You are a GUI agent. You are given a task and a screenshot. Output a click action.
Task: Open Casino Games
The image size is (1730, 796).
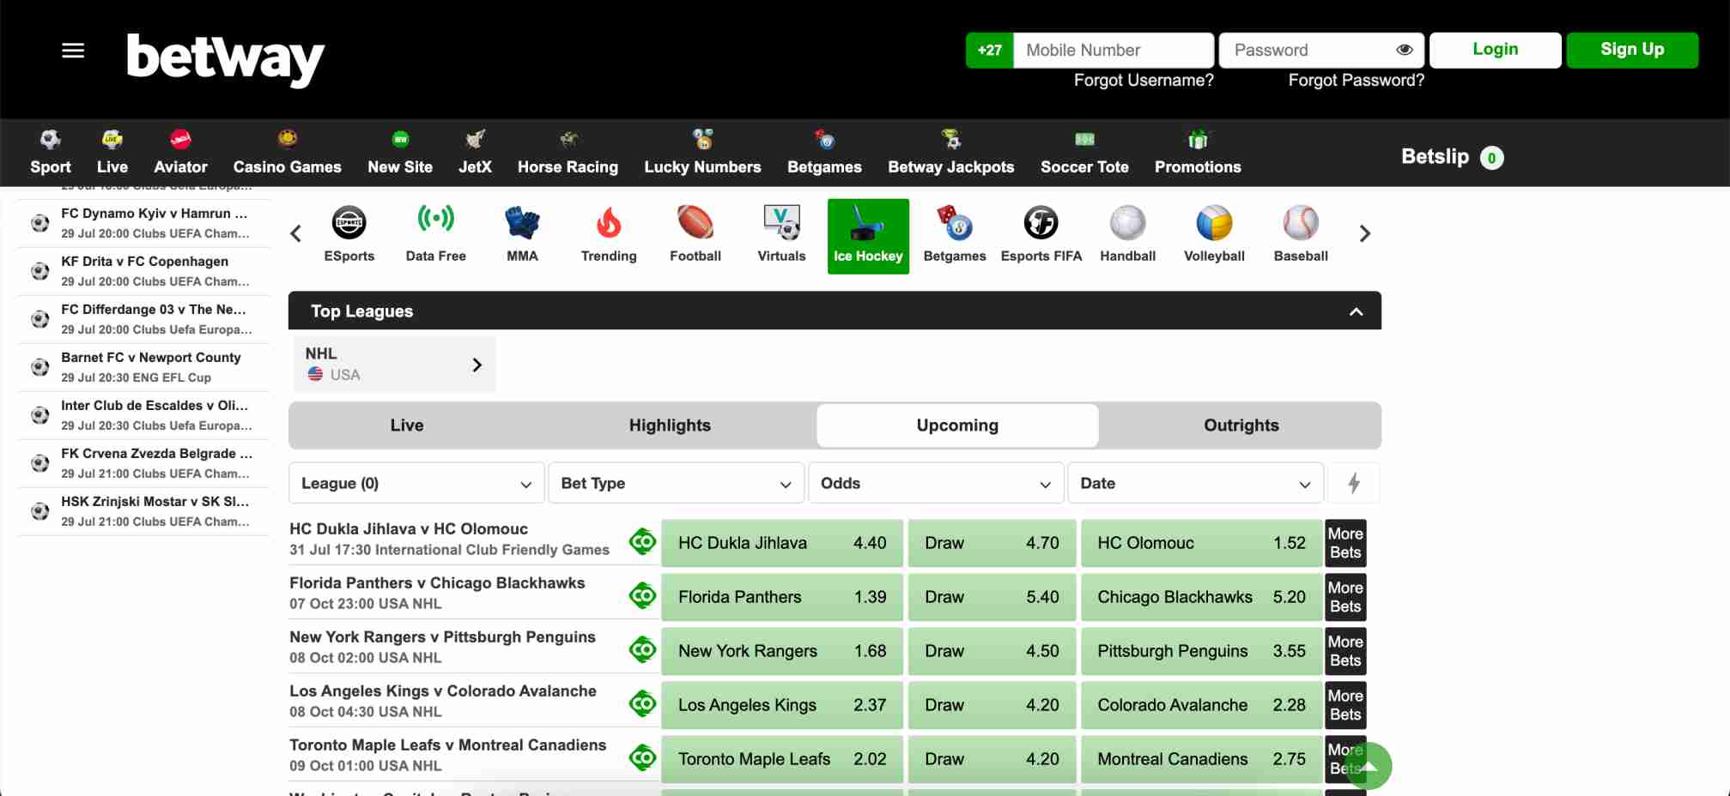(x=288, y=152)
